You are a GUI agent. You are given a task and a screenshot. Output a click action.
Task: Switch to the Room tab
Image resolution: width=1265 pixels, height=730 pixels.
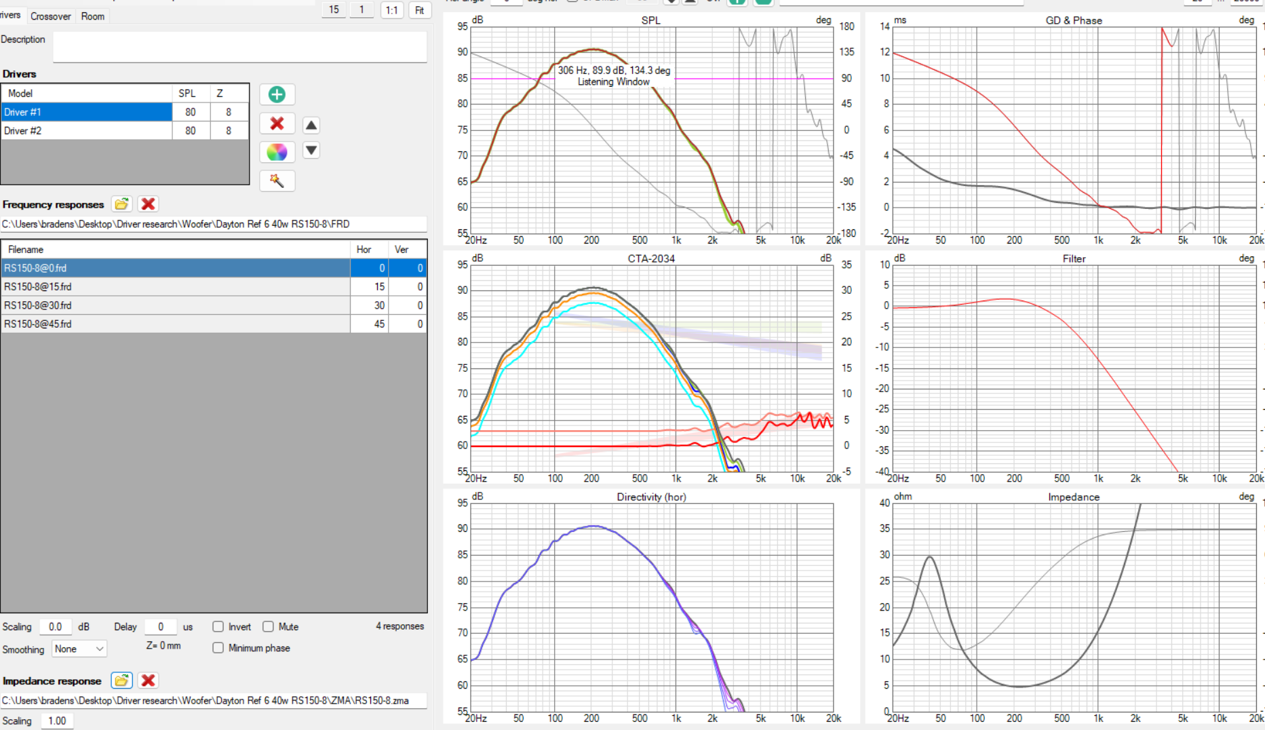tap(93, 16)
